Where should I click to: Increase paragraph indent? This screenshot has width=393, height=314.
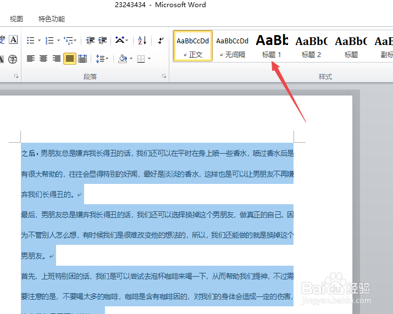102,40
